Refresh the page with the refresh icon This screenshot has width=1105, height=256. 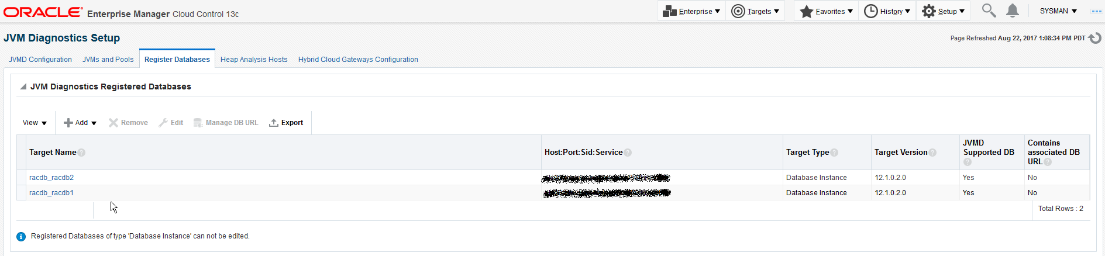tap(1095, 38)
